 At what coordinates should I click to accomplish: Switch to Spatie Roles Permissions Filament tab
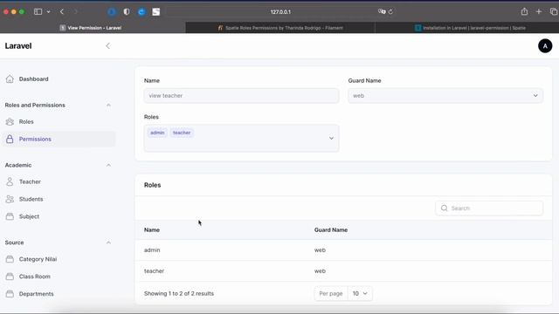point(280,28)
